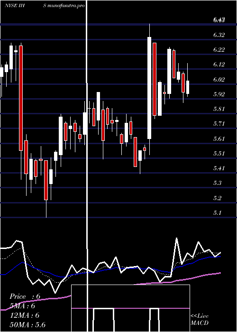Click the 5.51 price axis label
This screenshot has width=237, height=332.
point(219,154)
